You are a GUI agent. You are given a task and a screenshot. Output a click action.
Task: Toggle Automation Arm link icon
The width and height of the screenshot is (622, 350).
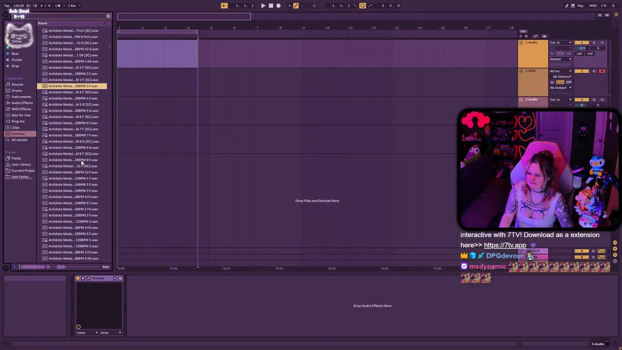pos(296,6)
